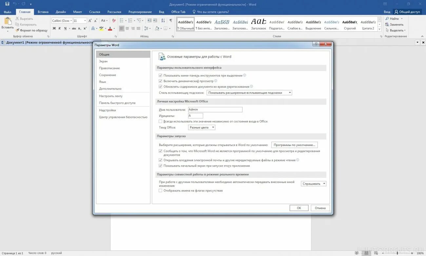Expand the styles gallery More arrow
The image size is (426, 256).
(x=379, y=29)
